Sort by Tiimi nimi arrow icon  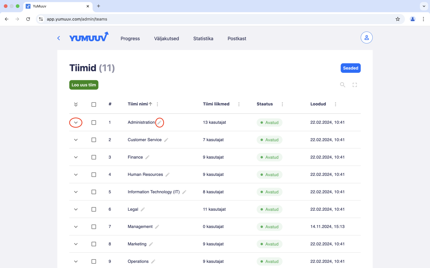click(151, 104)
